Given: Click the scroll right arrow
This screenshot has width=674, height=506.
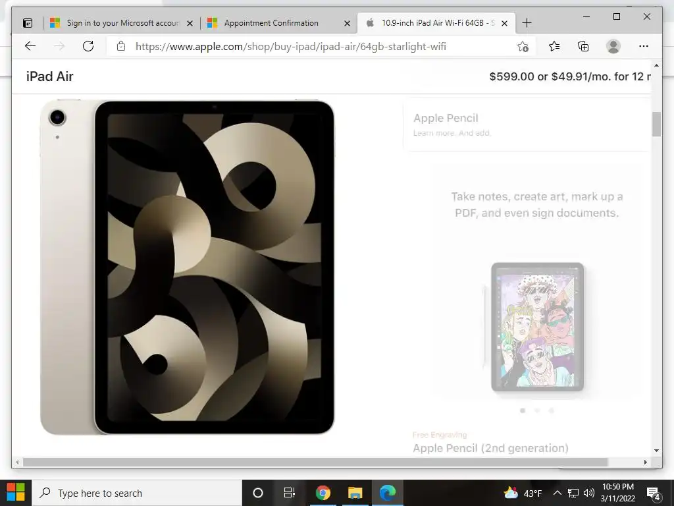Looking at the screenshot, I should [646, 462].
